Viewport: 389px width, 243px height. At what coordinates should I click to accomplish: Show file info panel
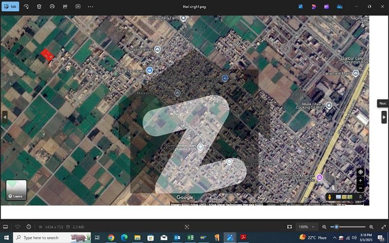pyautogui.click(x=29, y=227)
